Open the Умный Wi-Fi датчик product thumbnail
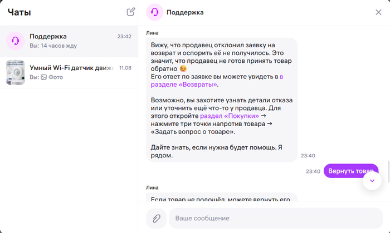 pyautogui.click(x=16, y=72)
